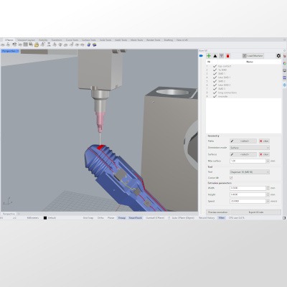Viewport: 287px width, 287px height.
Task: Click into the Max surface input field
Action: point(248,161)
